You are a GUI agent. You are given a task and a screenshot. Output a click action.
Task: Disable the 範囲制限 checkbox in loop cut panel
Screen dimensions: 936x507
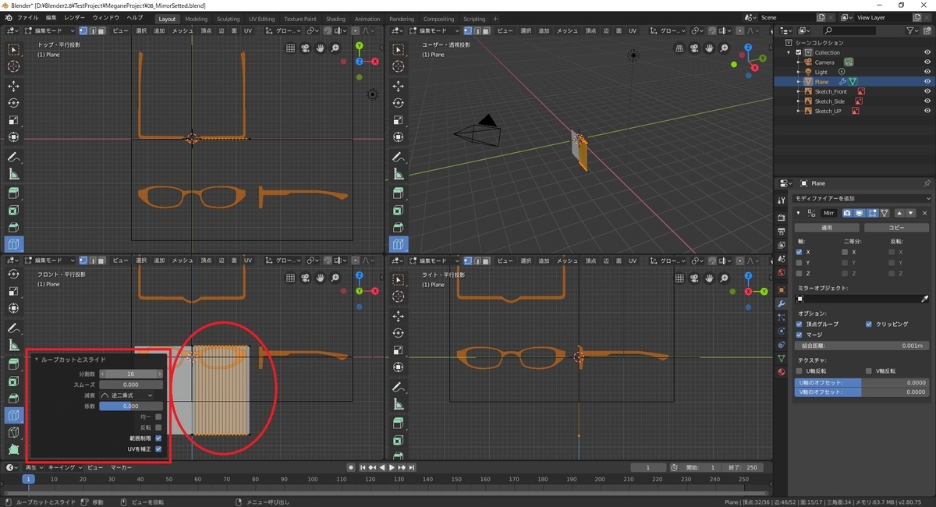coord(158,438)
